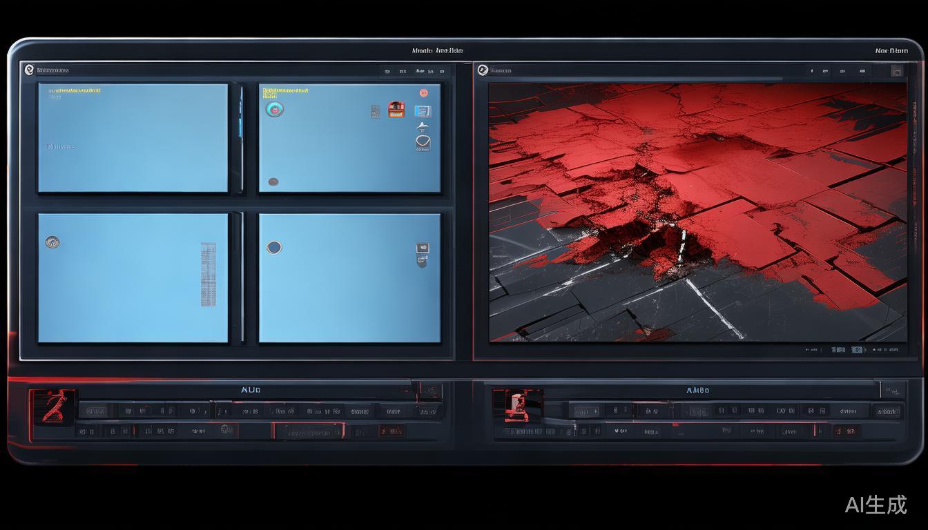The image size is (928, 530).
Task: Click the teal round icon with red center
Action: [274, 109]
